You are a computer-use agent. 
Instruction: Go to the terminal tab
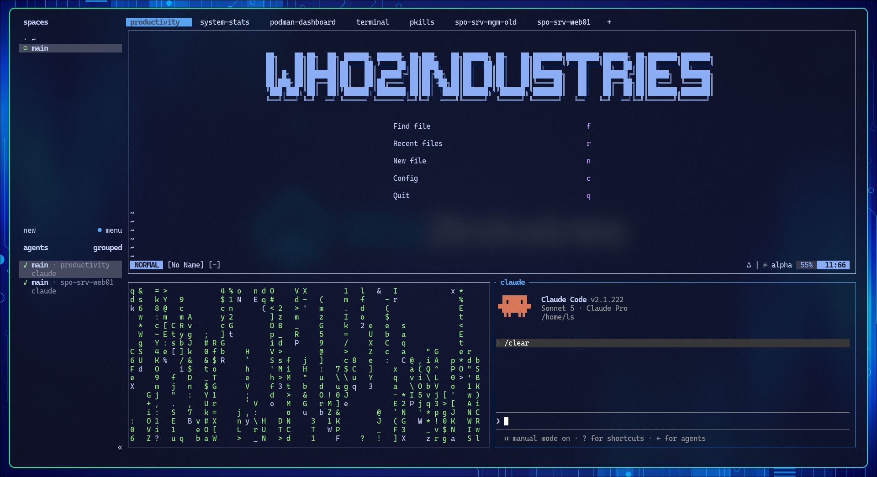coord(373,22)
